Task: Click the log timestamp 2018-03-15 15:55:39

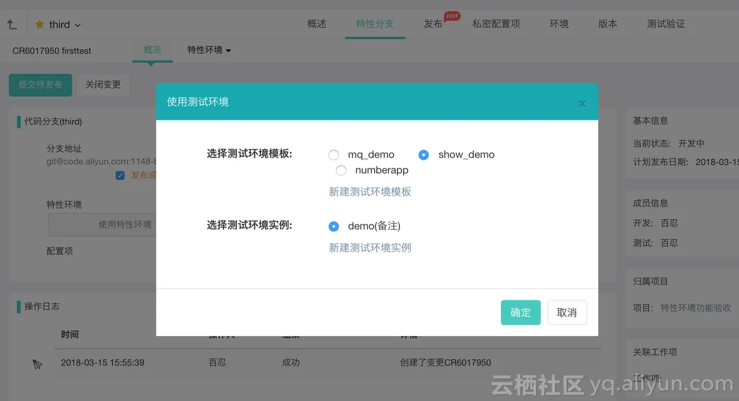Action: point(102,362)
